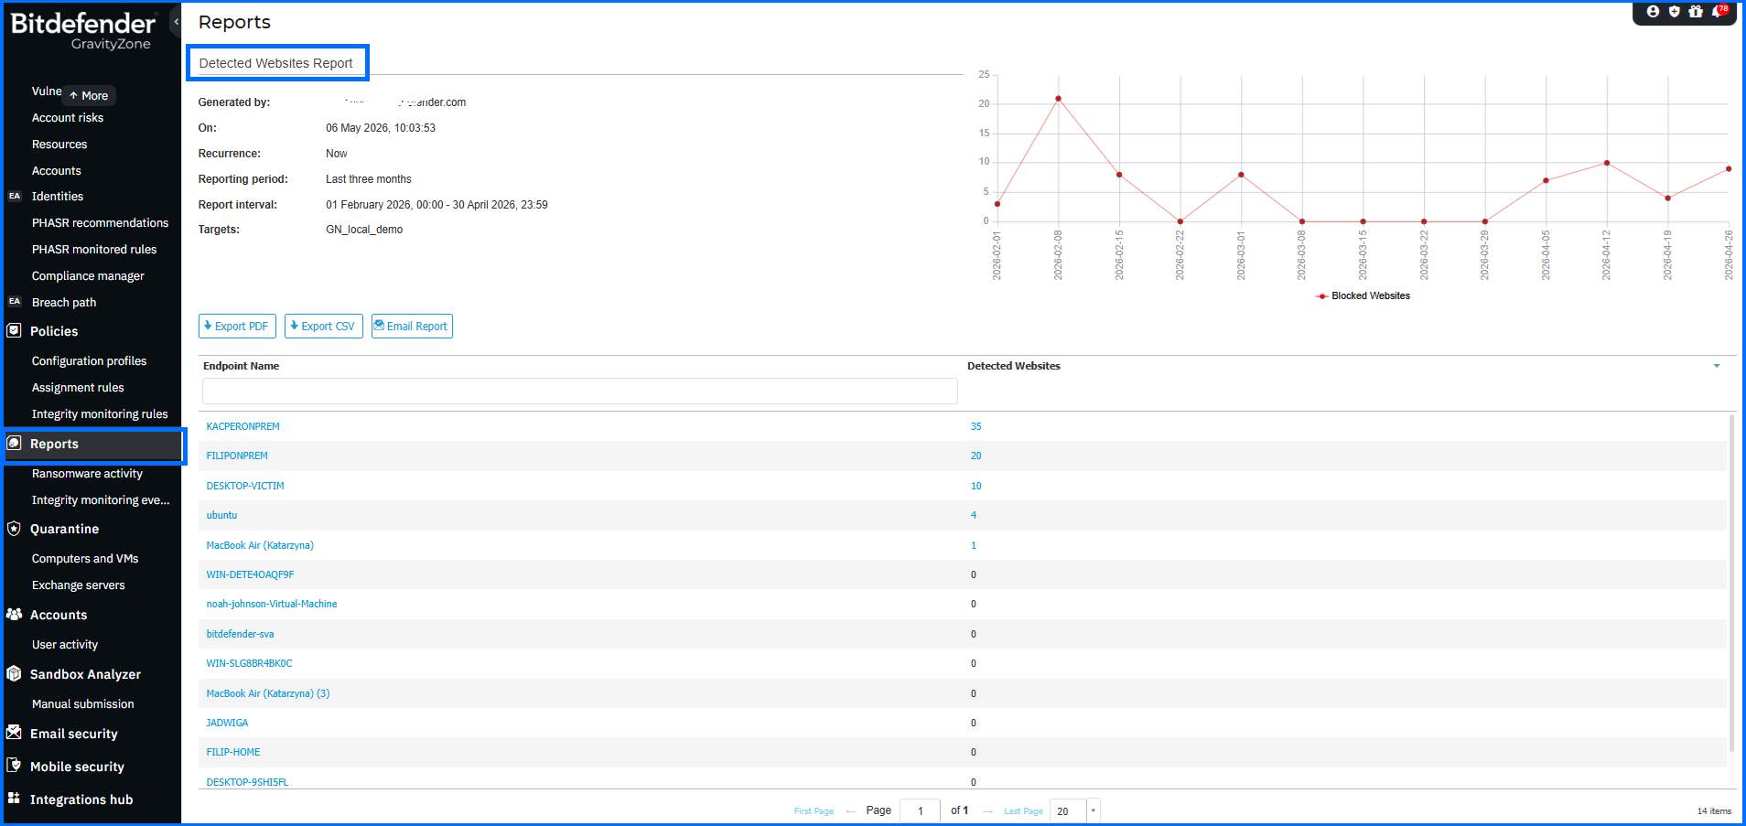1746x826 pixels.
Task: Click the results table vertical scrollbar
Action: [x=1731, y=582]
